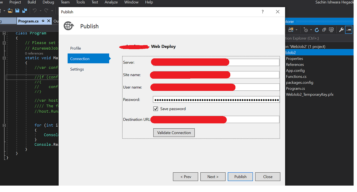Open the Team menu
This screenshot has height=192, width=357.
65,2
